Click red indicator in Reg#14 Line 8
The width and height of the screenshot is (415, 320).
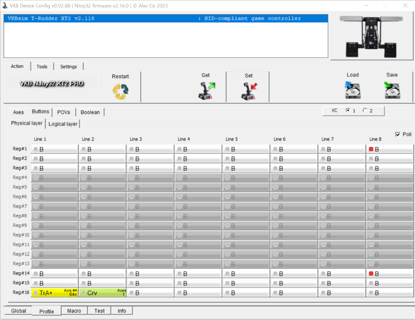tap(371, 274)
